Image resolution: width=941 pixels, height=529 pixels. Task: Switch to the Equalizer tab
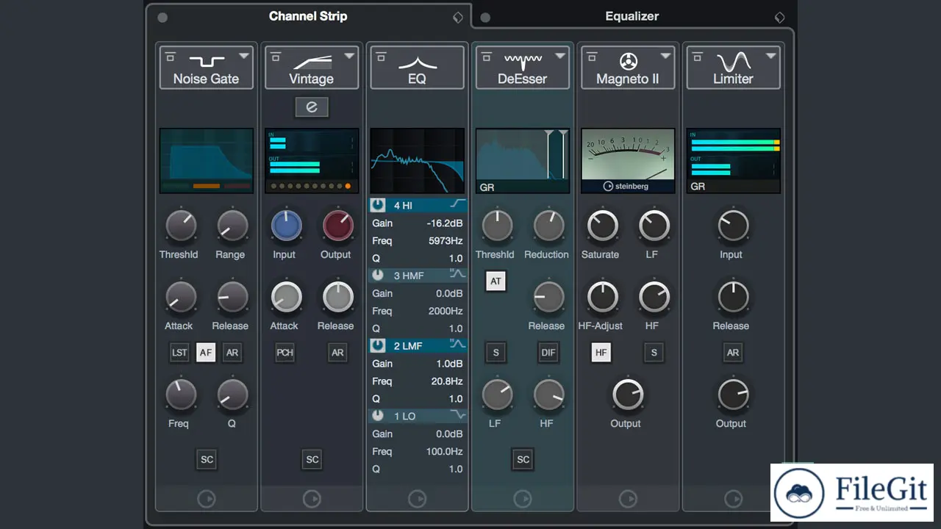(x=631, y=16)
